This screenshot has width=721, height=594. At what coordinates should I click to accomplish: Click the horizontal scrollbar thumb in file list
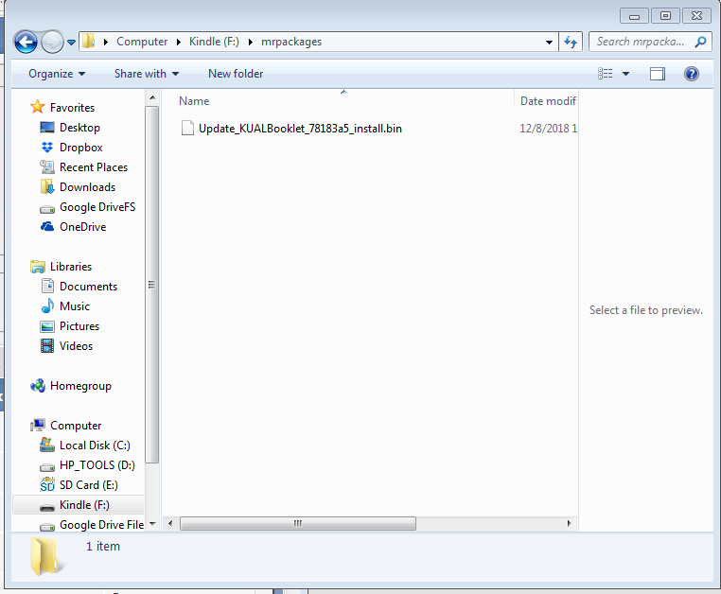(298, 523)
